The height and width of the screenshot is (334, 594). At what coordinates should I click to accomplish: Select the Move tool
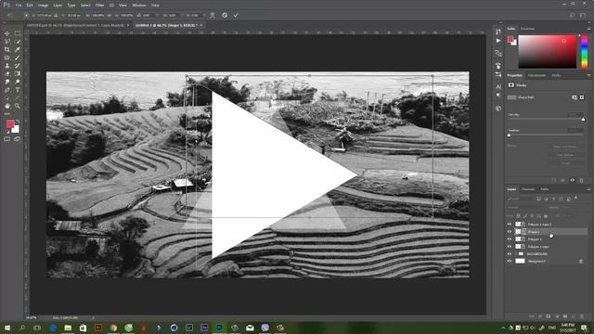point(7,33)
